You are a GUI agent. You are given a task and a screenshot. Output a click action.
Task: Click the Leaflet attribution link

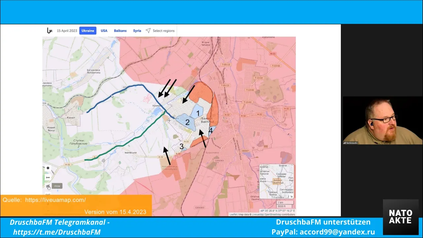(233, 215)
